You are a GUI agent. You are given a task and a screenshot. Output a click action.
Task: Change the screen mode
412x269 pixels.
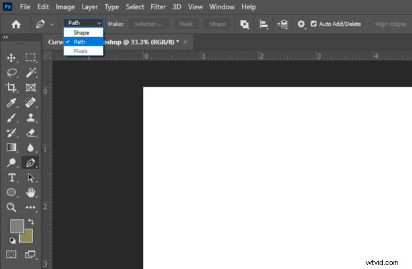30,254
